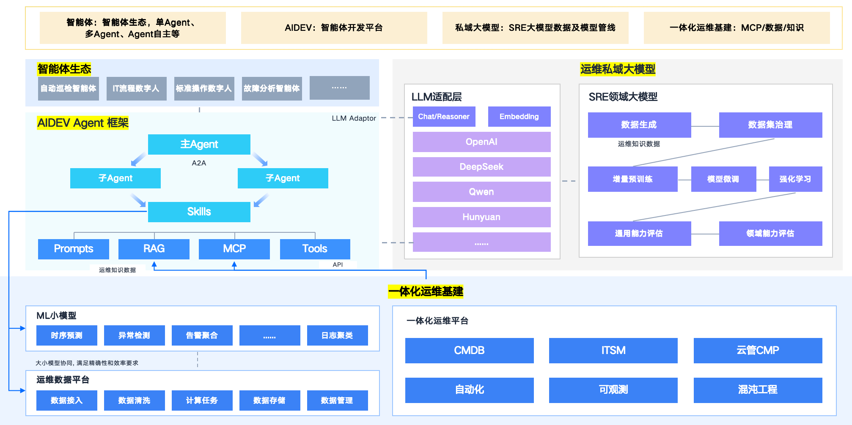Select the RAG block
852x425 pixels.
click(x=154, y=249)
